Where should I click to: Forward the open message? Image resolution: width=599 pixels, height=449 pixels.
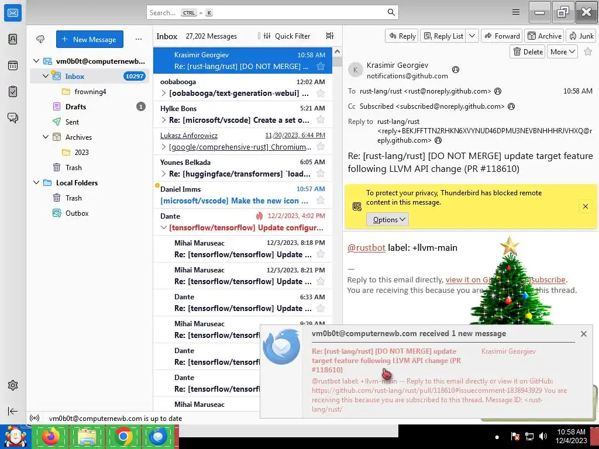pyautogui.click(x=501, y=36)
